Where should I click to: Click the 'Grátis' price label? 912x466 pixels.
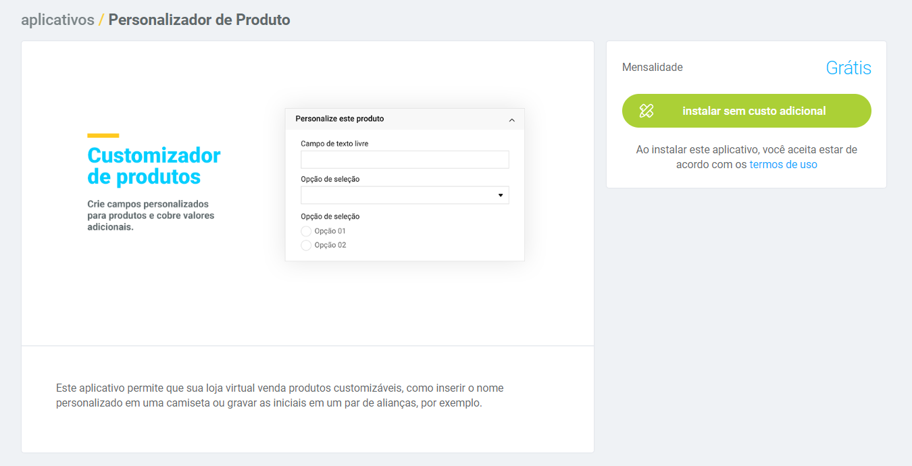point(848,68)
